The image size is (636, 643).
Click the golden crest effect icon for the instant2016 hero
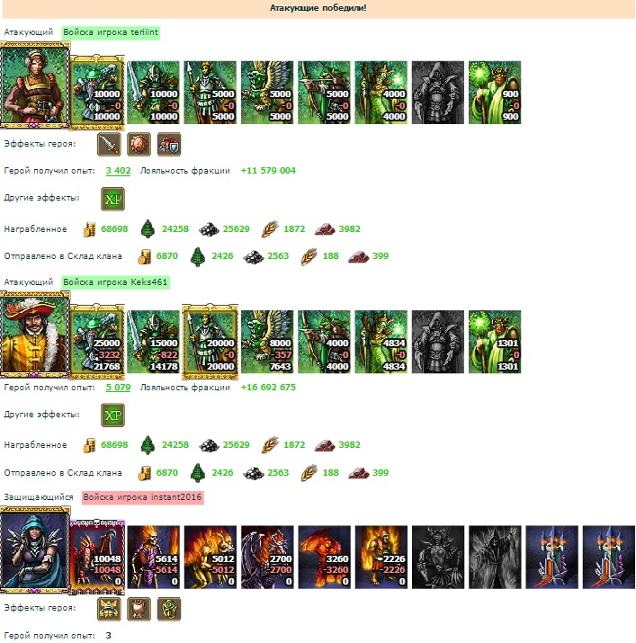109,609
